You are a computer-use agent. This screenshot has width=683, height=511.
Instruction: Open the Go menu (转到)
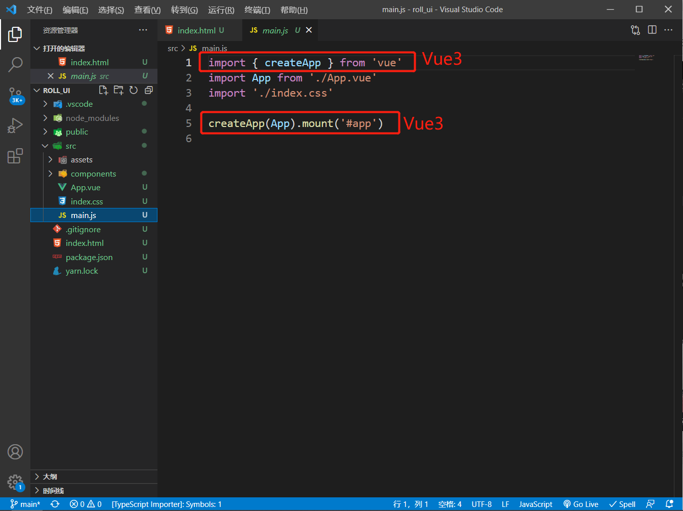click(184, 10)
